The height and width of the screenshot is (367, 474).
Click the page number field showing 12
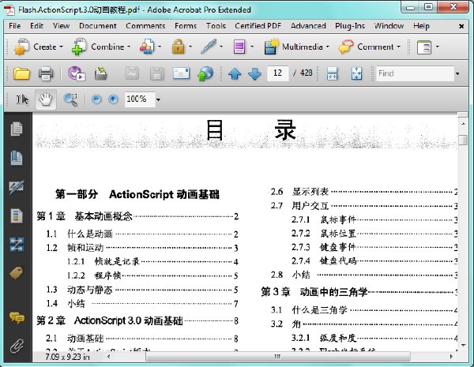click(x=277, y=73)
